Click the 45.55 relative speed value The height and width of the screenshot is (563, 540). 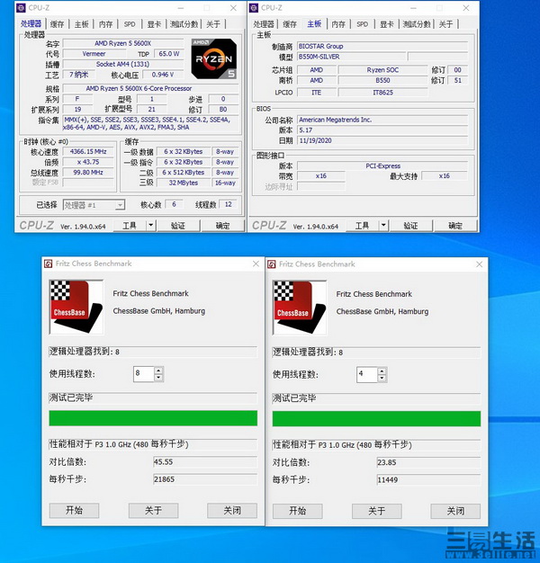[x=205, y=461]
